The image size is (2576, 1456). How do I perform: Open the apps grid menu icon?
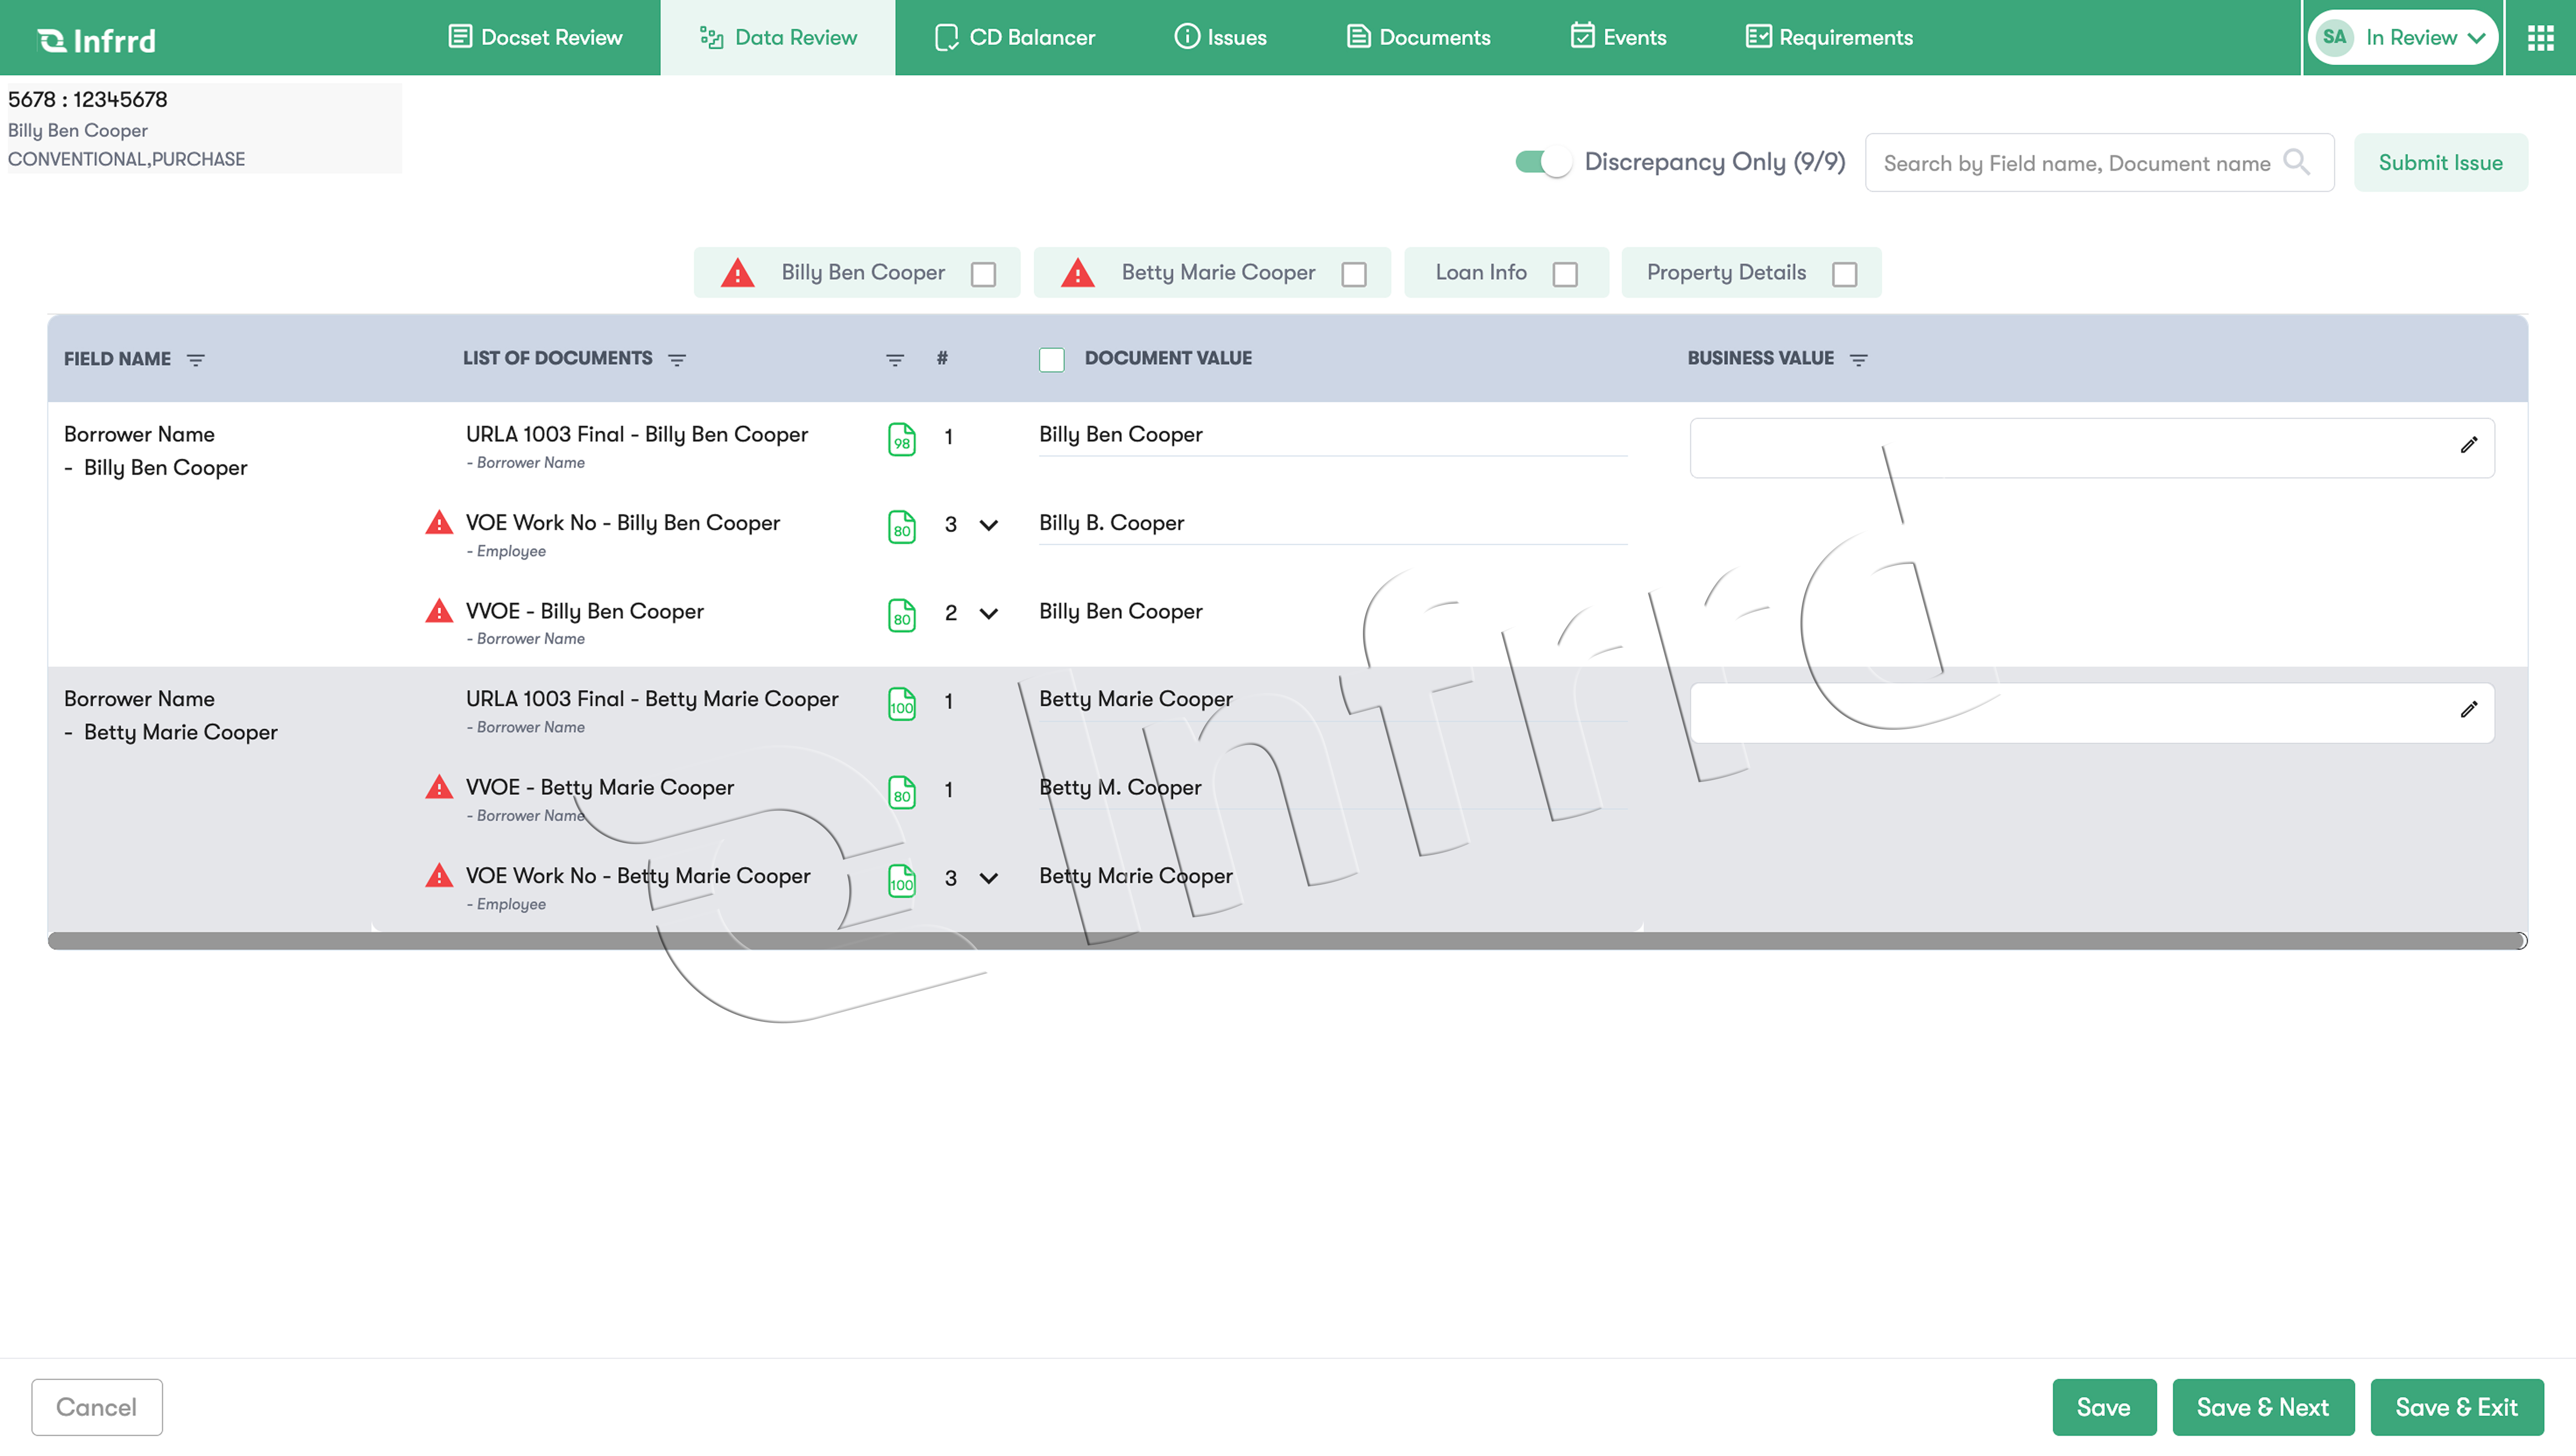[x=2540, y=38]
